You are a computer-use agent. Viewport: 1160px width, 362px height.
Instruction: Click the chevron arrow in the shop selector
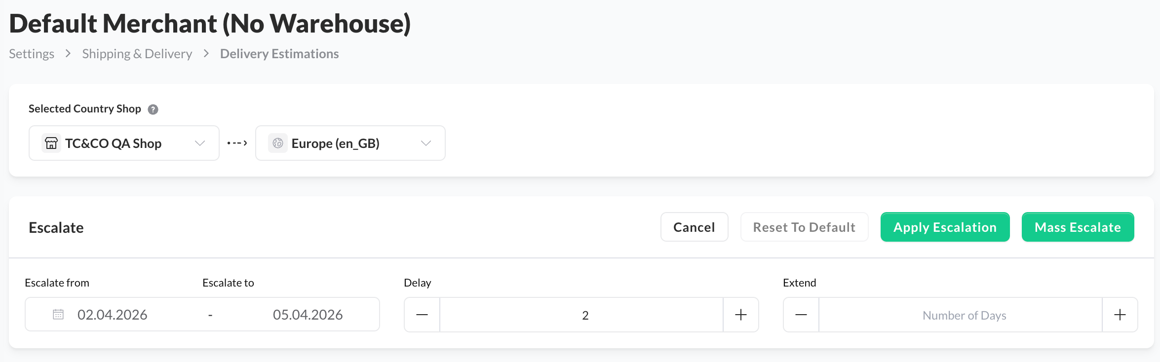click(200, 143)
